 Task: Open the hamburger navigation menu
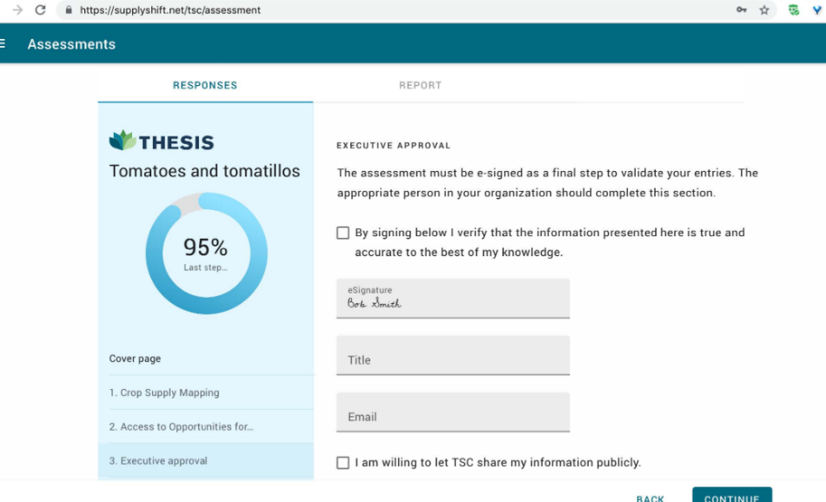point(3,43)
